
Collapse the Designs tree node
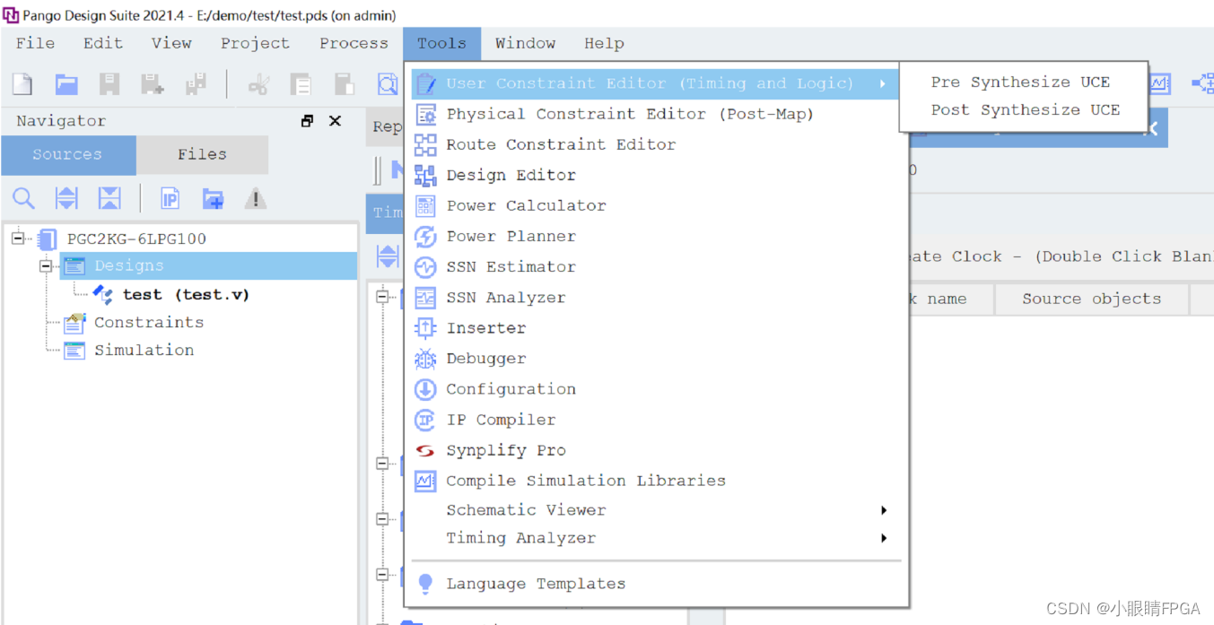pos(45,266)
